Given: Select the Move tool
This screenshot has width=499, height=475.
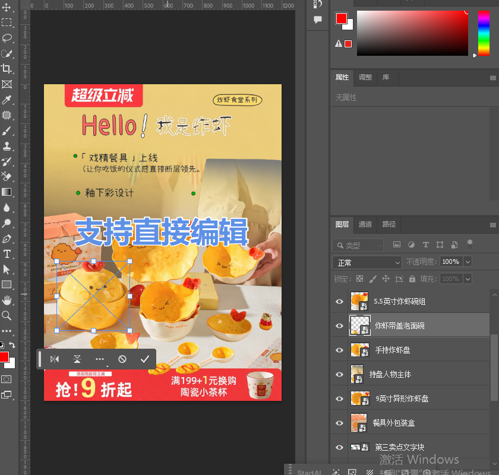Looking at the screenshot, I should (7, 8).
